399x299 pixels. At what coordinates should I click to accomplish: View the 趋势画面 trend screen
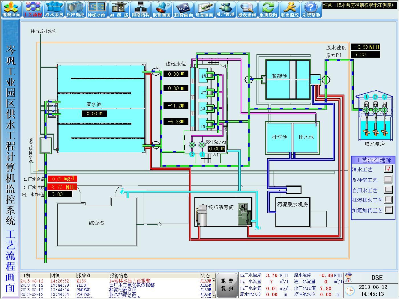(183, 9)
